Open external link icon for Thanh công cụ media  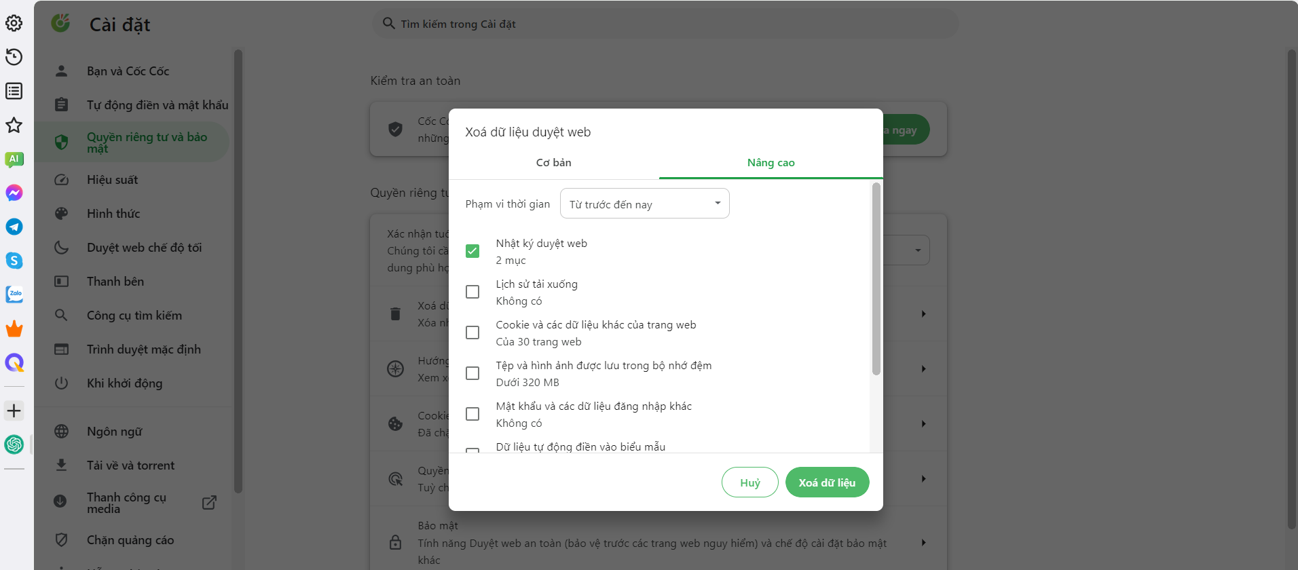[209, 503]
